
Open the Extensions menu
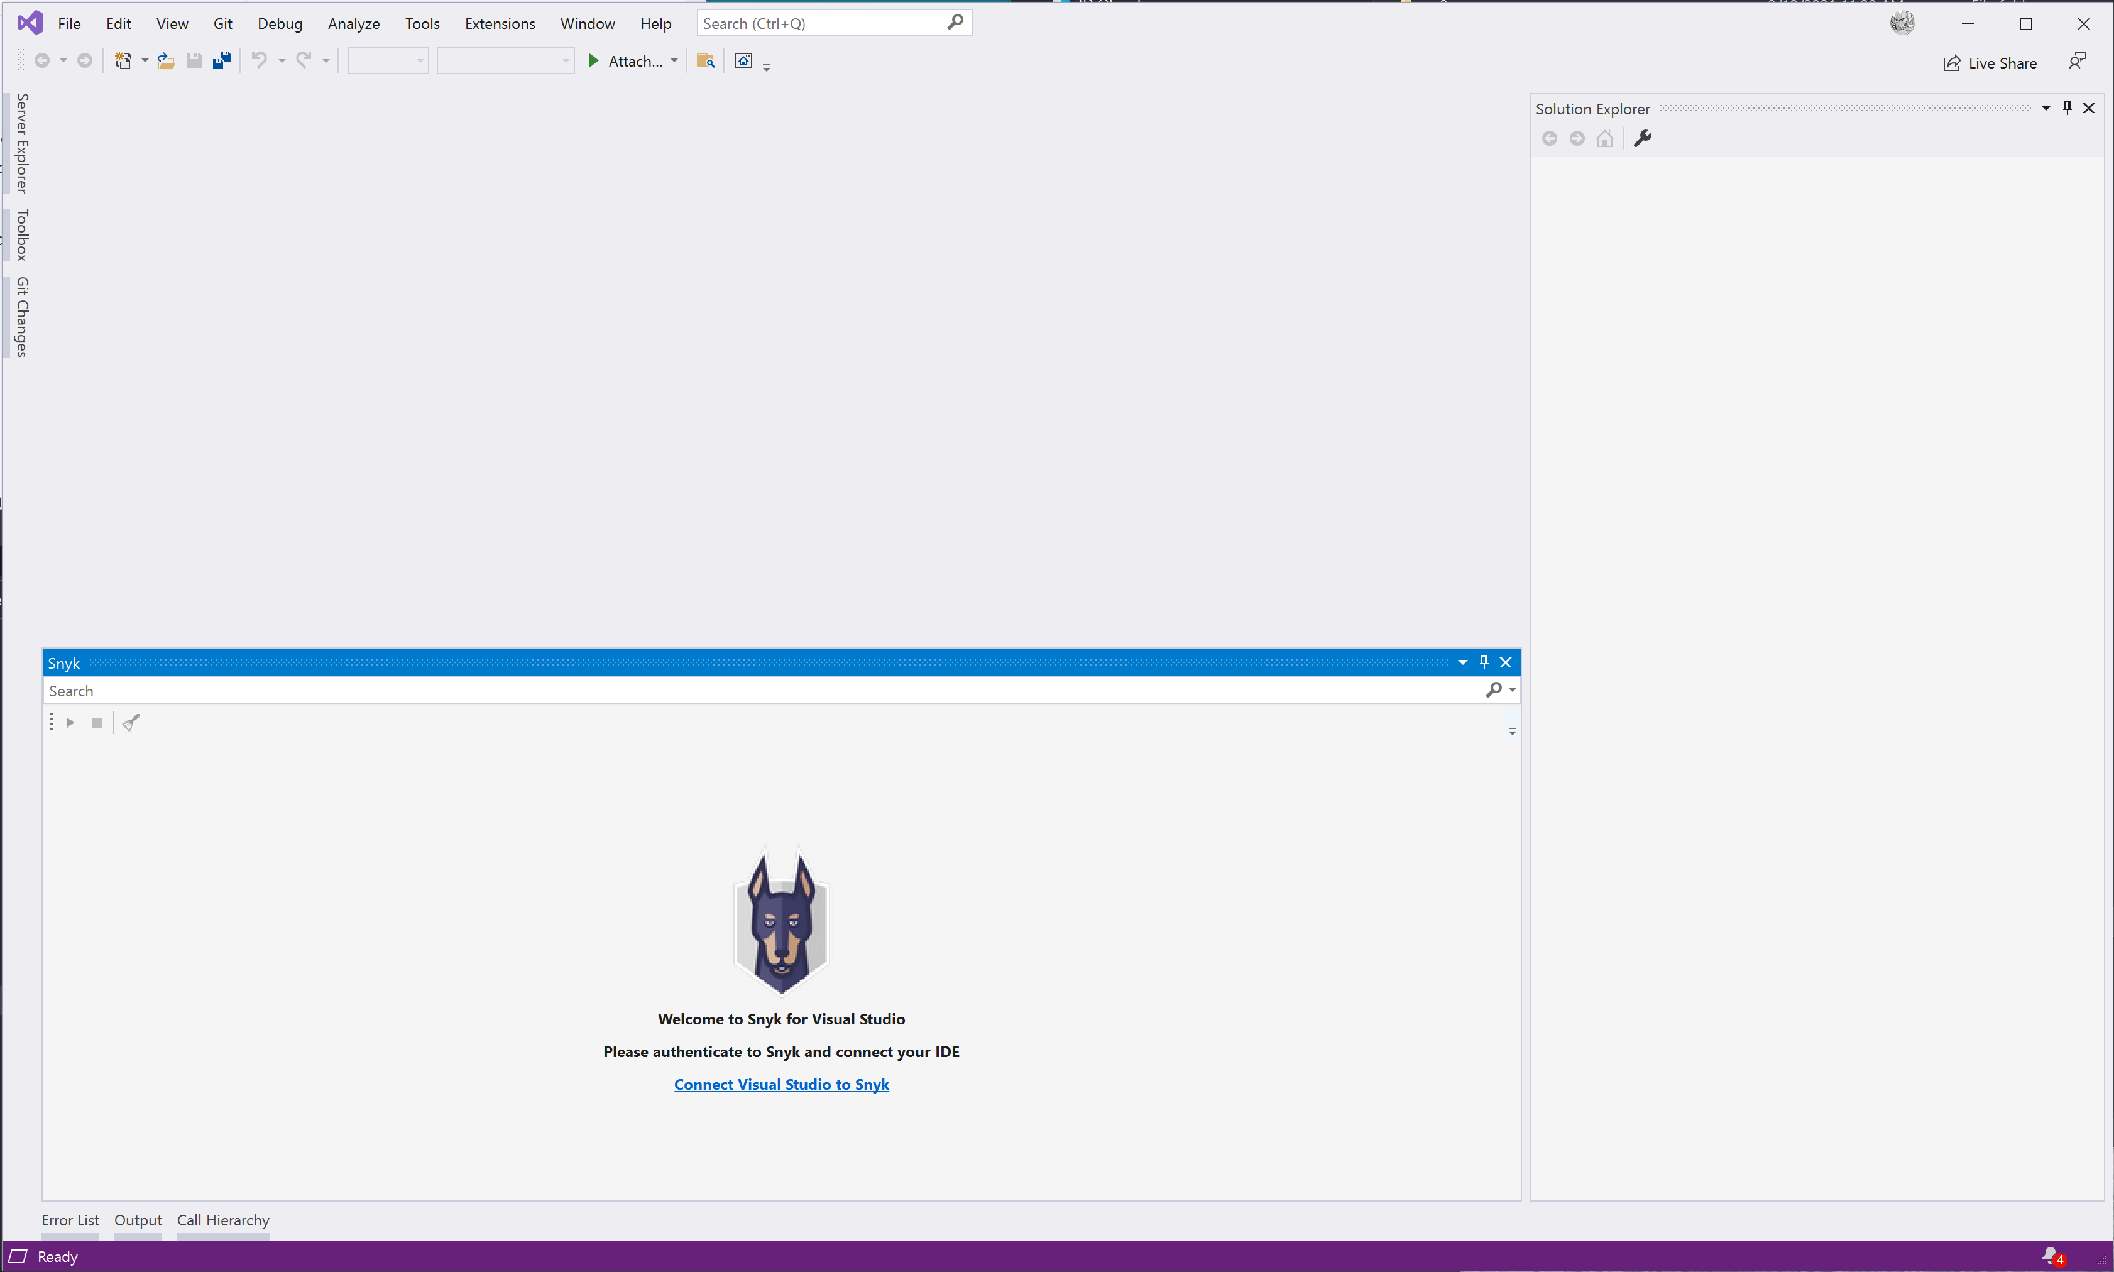500,24
